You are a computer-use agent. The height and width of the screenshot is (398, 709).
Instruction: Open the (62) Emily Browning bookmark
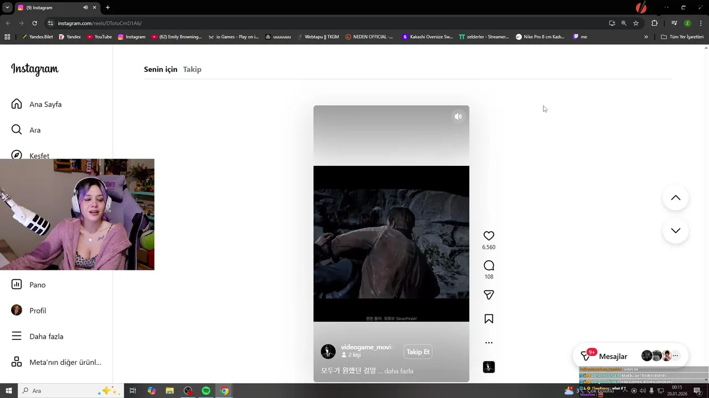177,37
